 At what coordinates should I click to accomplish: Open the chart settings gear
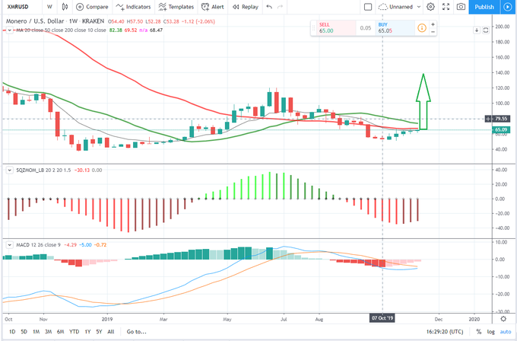(430, 7)
